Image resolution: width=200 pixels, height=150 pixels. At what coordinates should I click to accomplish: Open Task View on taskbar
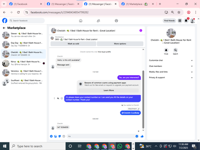coord(80,146)
